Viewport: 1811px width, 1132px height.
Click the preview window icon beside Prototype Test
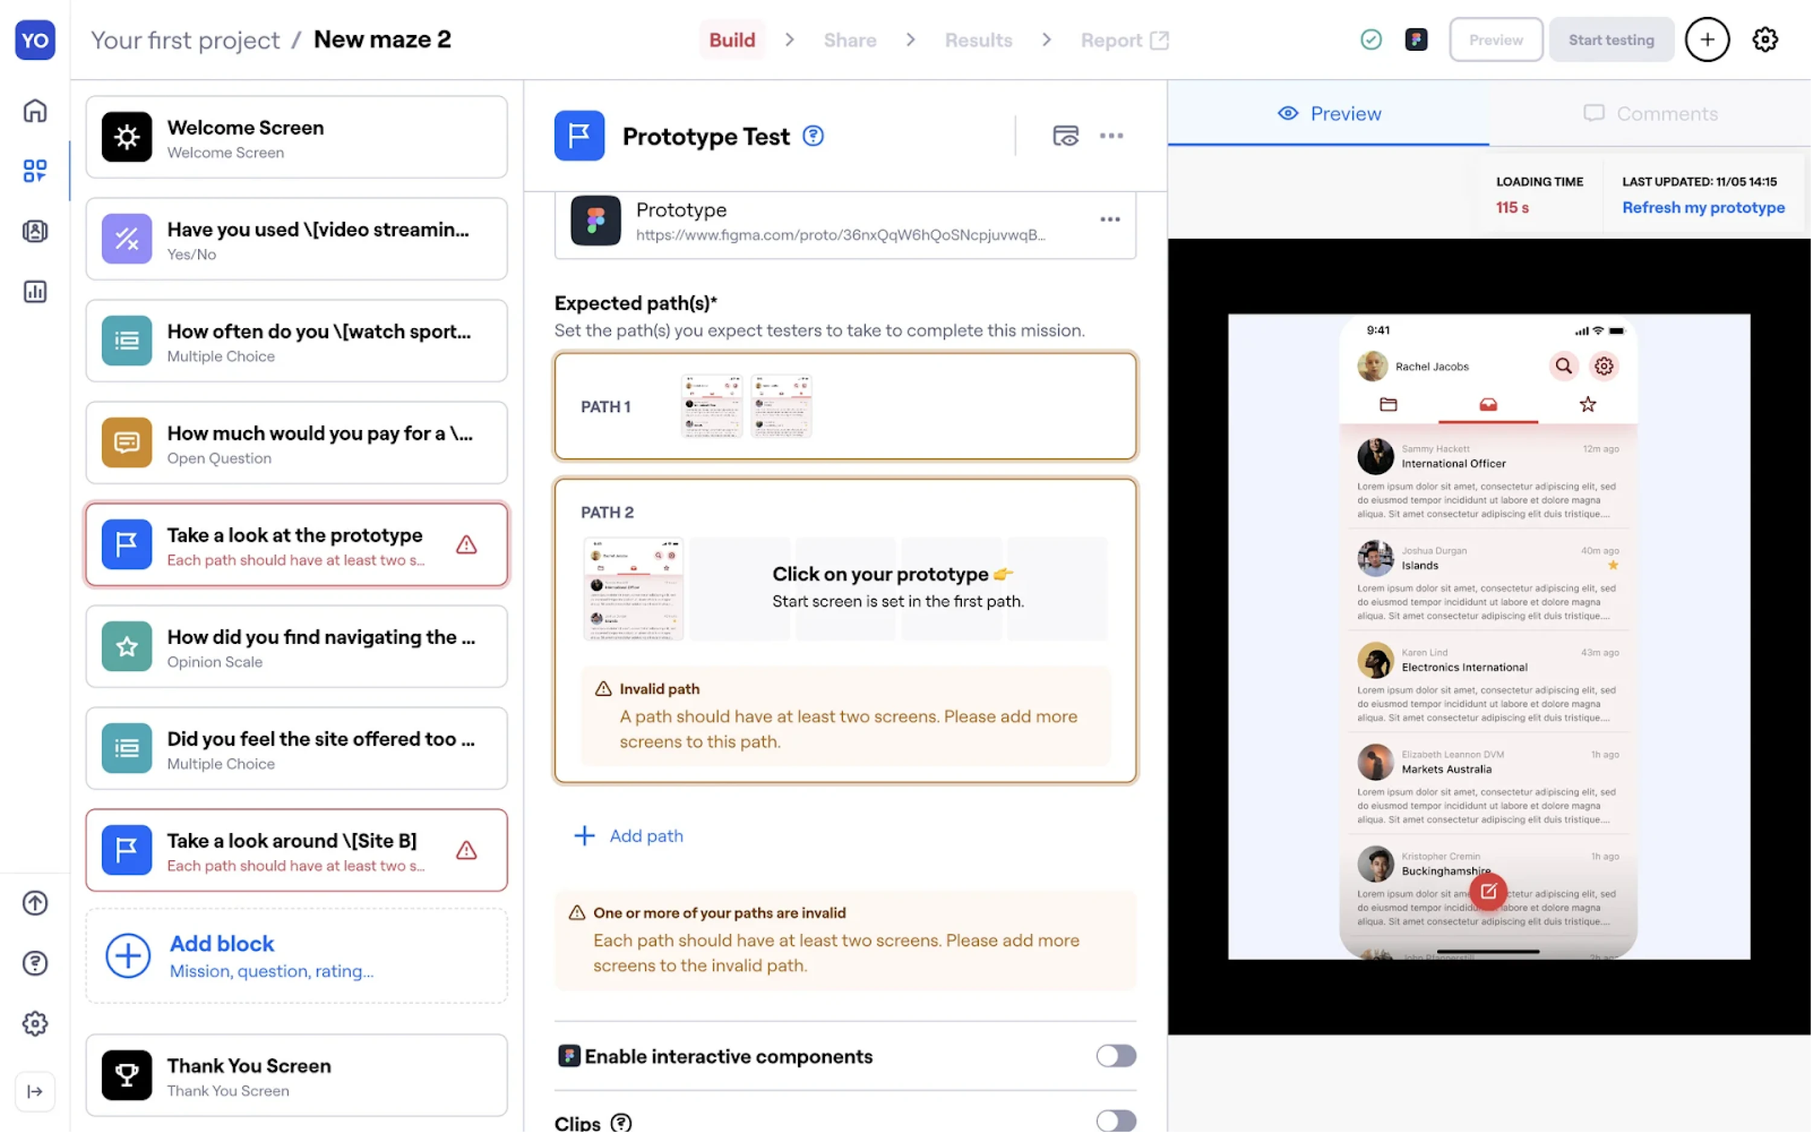point(1065,135)
